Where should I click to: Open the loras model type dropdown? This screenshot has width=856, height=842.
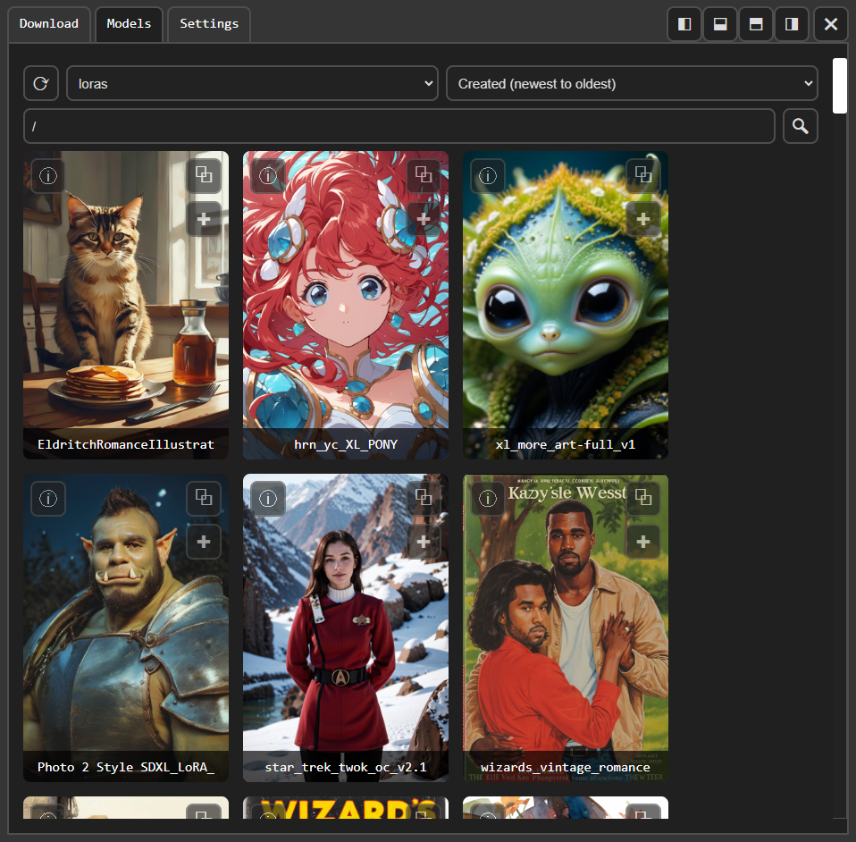tap(252, 83)
